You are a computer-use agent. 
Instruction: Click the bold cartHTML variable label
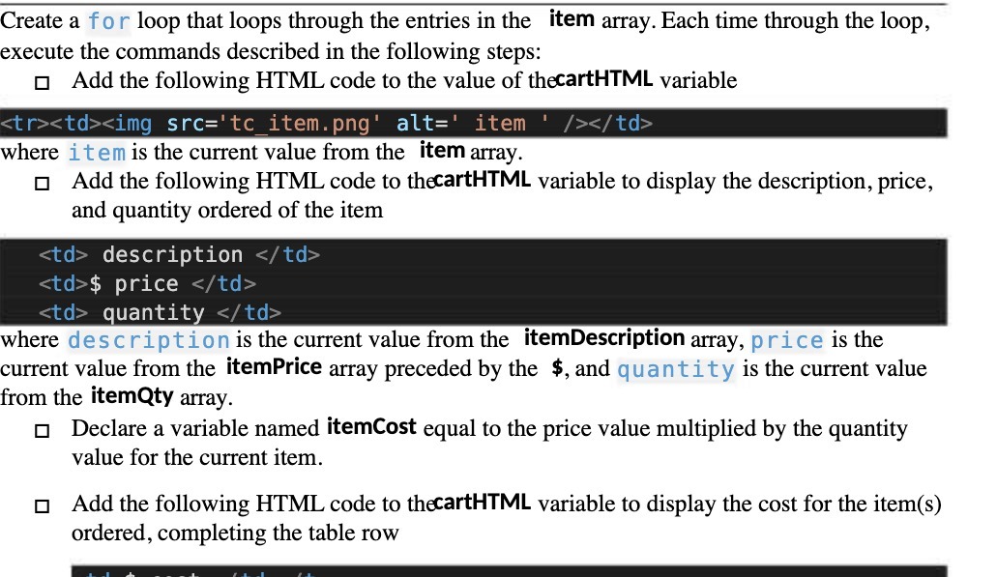(x=603, y=80)
